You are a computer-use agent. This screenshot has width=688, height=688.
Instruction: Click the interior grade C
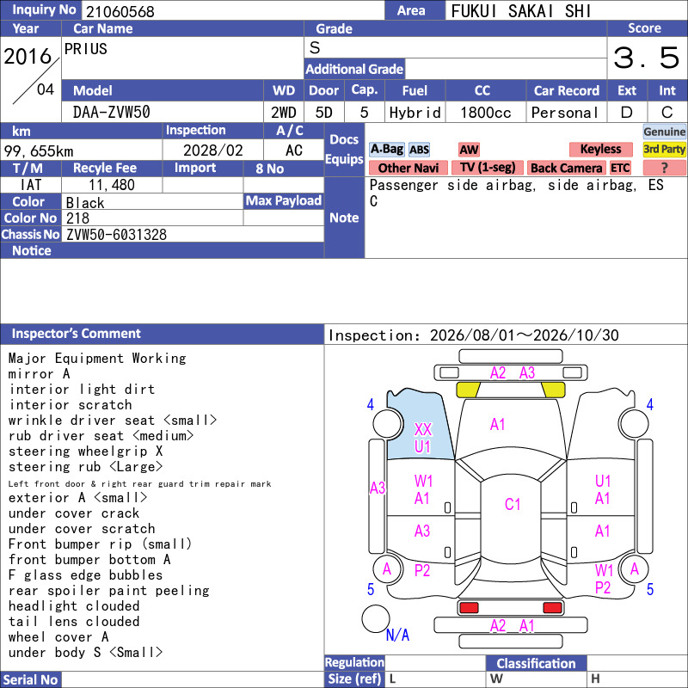click(x=667, y=113)
